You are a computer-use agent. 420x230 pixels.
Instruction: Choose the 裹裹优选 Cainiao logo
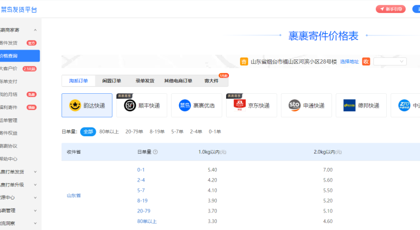(185, 105)
